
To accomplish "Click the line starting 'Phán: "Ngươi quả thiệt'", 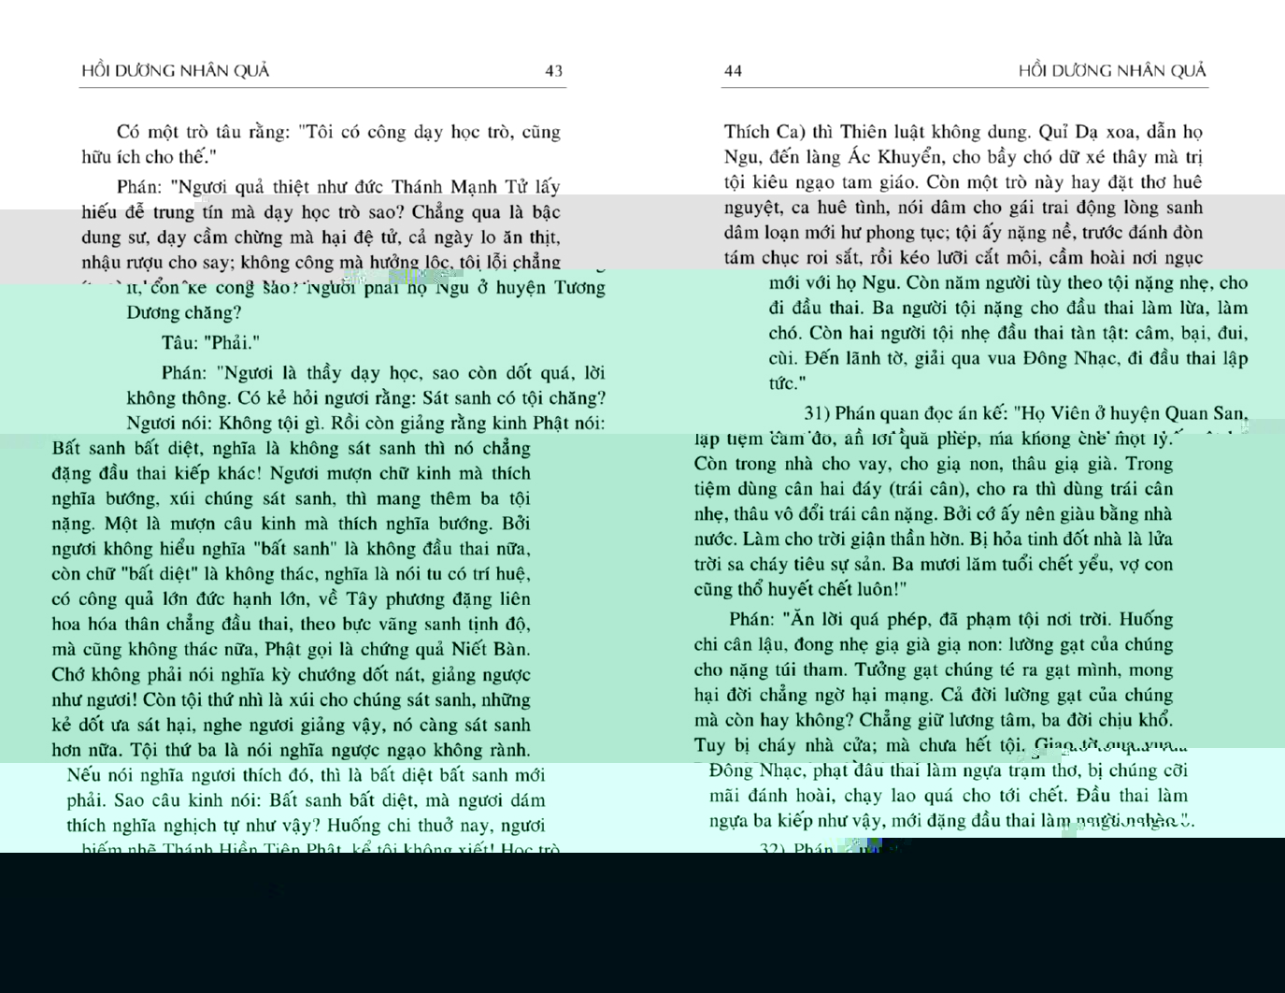I will [338, 187].
